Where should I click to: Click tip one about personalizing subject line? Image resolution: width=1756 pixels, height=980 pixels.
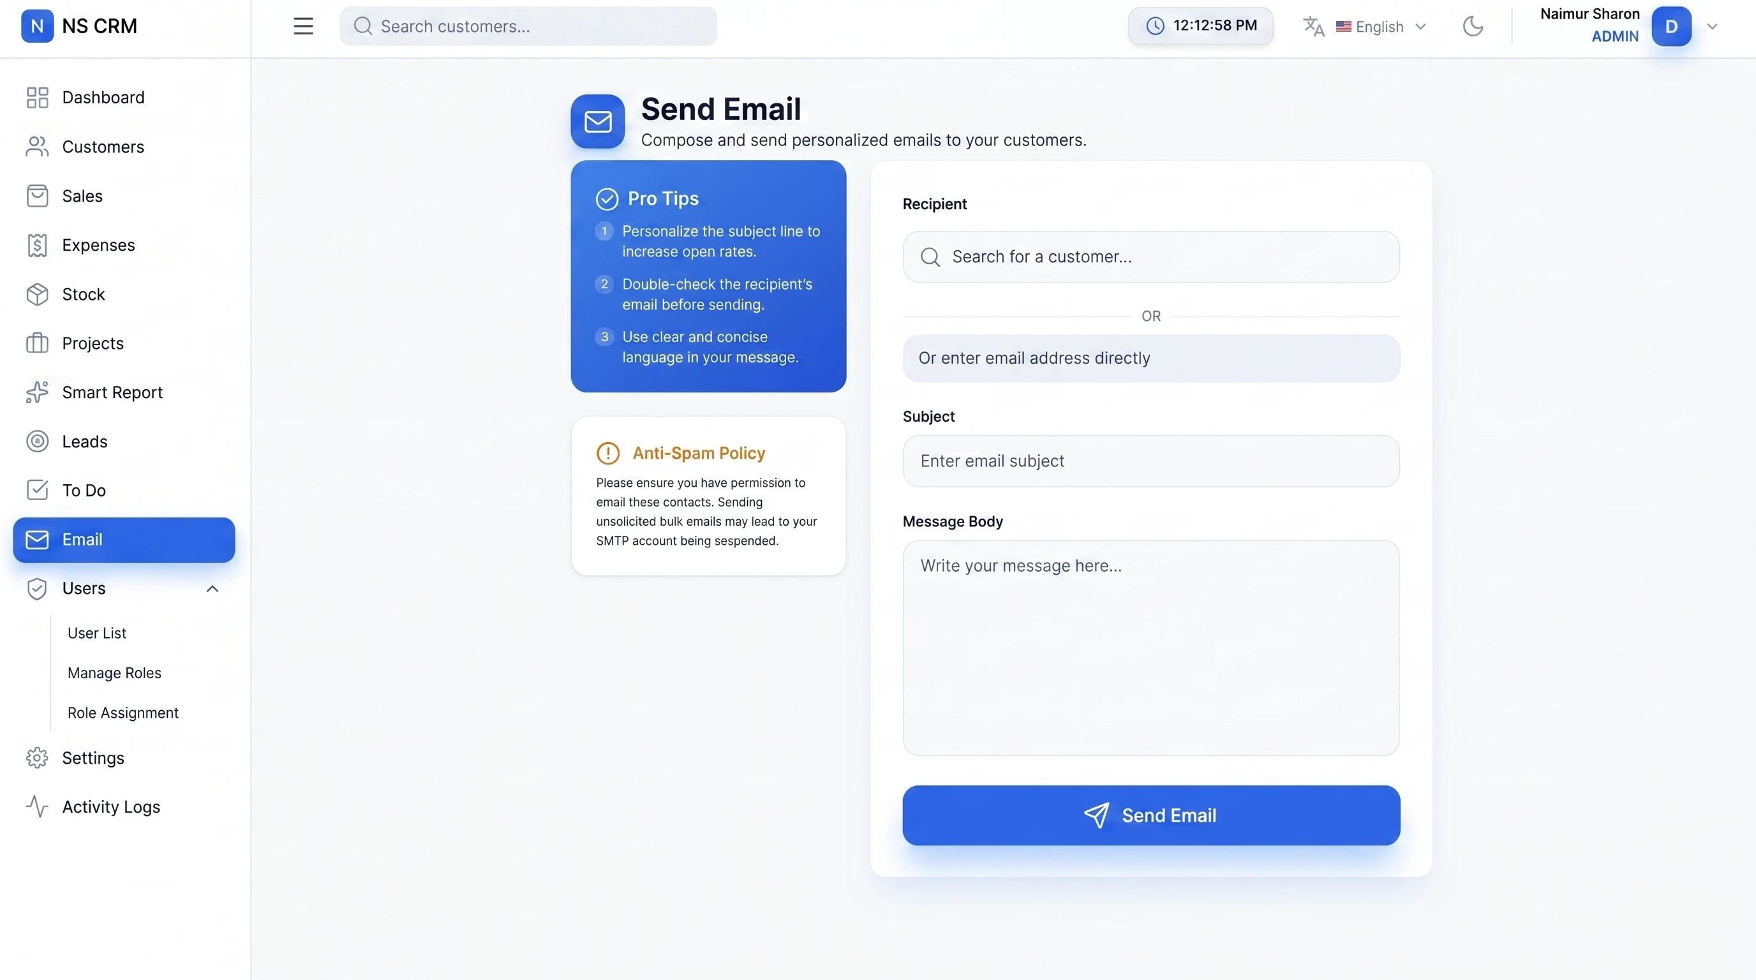[720, 241]
